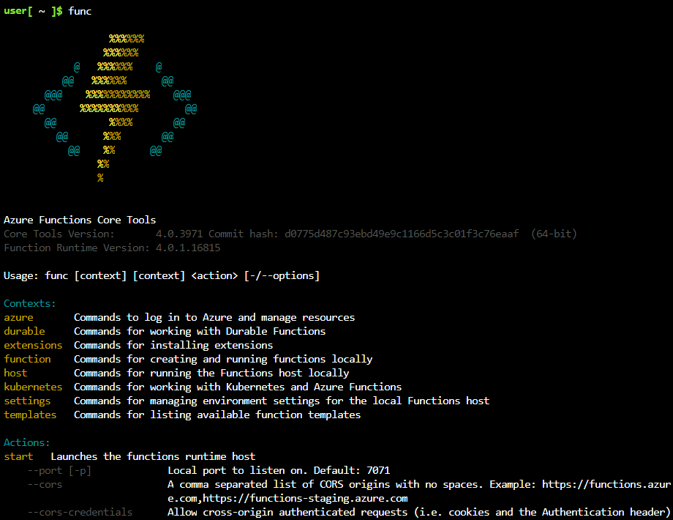Click 'Commands to log in to Azure' description
673x520 pixels.
click(214, 318)
